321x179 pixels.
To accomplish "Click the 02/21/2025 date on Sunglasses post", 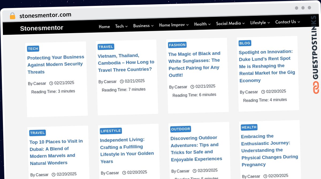I will pyautogui.click(x=205, y=86).
